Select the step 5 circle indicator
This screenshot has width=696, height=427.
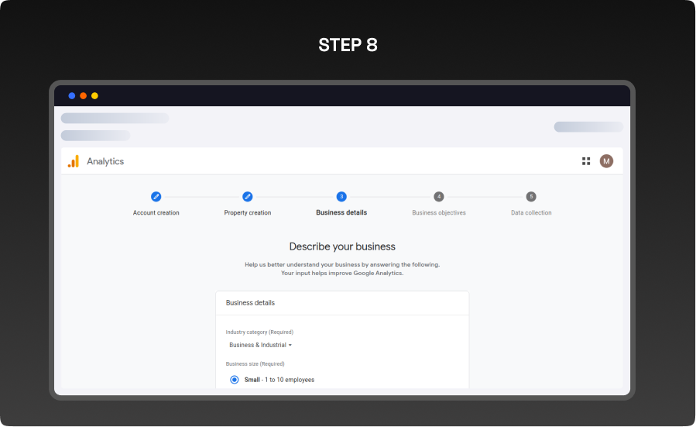tap(531, 197)
